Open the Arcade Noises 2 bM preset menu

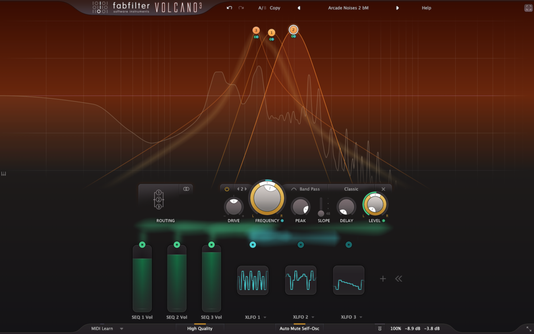(348, 8)
